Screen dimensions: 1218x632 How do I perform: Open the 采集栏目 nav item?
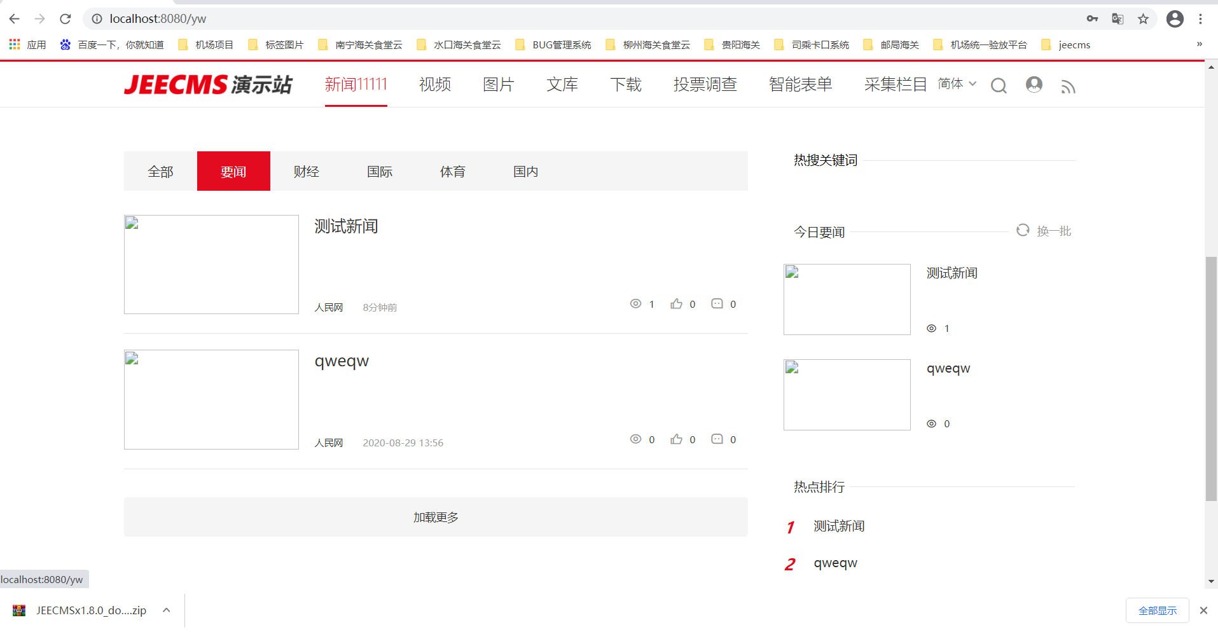[896, 85]
